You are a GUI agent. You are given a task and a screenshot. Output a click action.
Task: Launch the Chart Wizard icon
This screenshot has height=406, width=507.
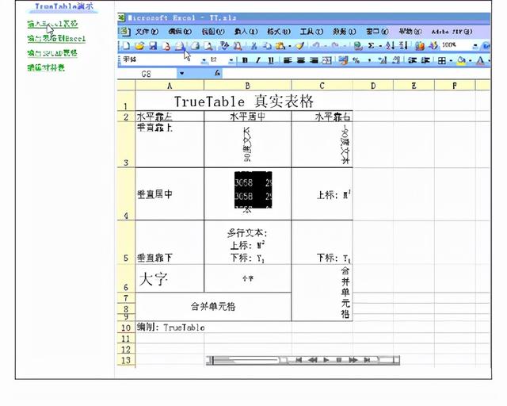420,46
